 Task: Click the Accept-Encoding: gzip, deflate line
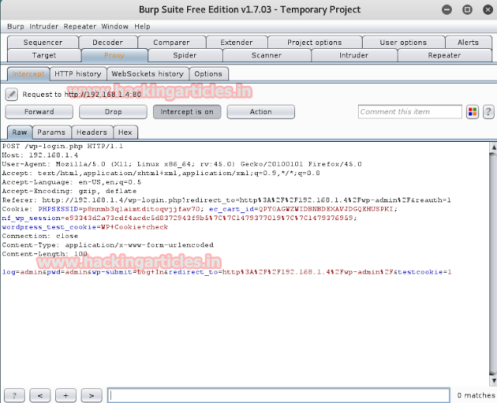[69, 191]
